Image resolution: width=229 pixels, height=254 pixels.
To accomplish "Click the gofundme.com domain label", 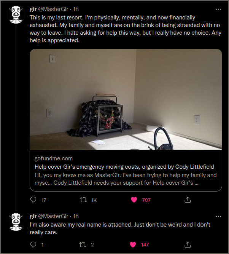I will coord(54,158).
